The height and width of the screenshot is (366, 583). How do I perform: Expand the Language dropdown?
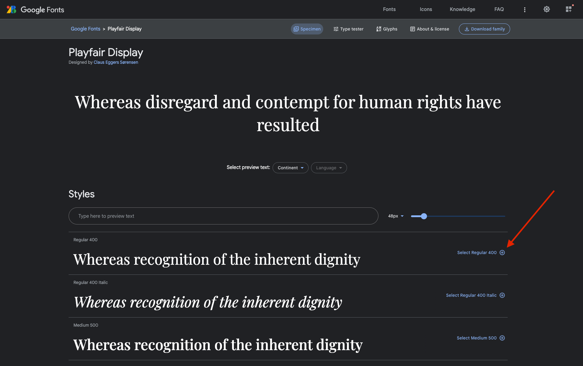329,168
